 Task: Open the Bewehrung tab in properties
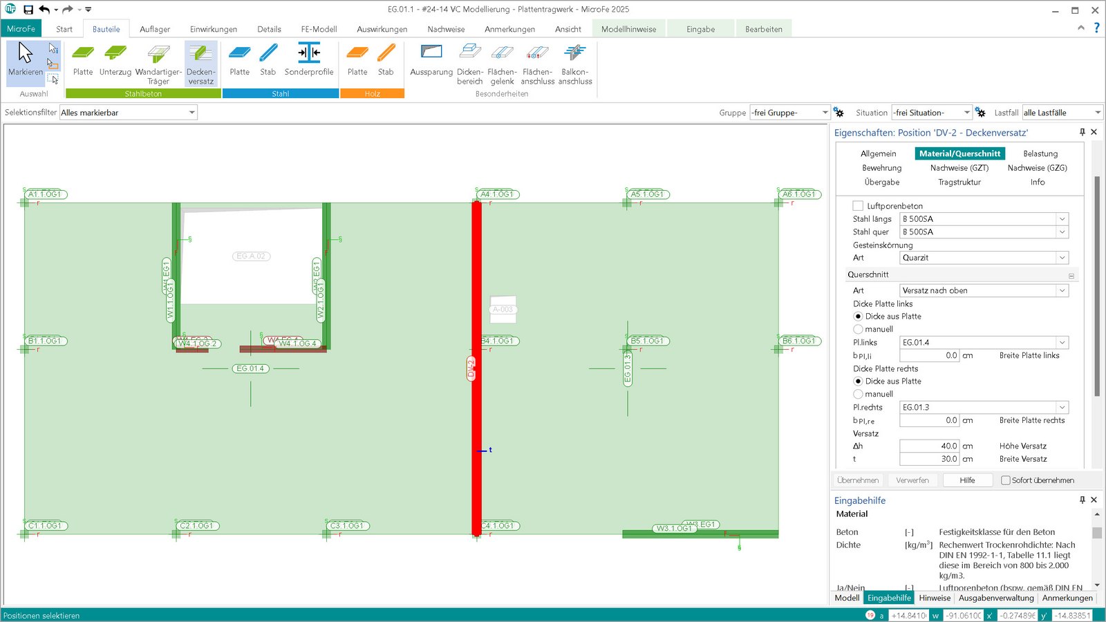(x=881, y=168)
